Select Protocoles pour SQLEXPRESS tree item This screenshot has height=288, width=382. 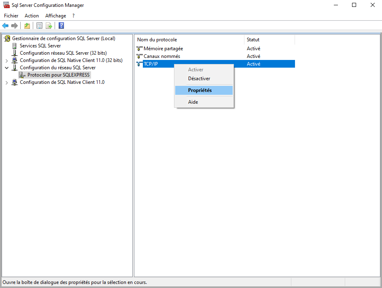58,75
